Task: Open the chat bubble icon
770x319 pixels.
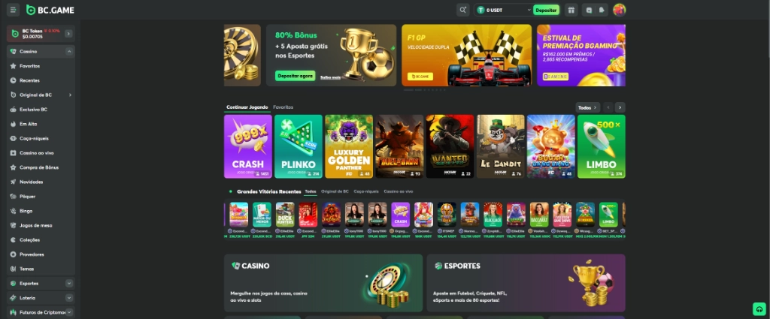Action: pos(589,10)
